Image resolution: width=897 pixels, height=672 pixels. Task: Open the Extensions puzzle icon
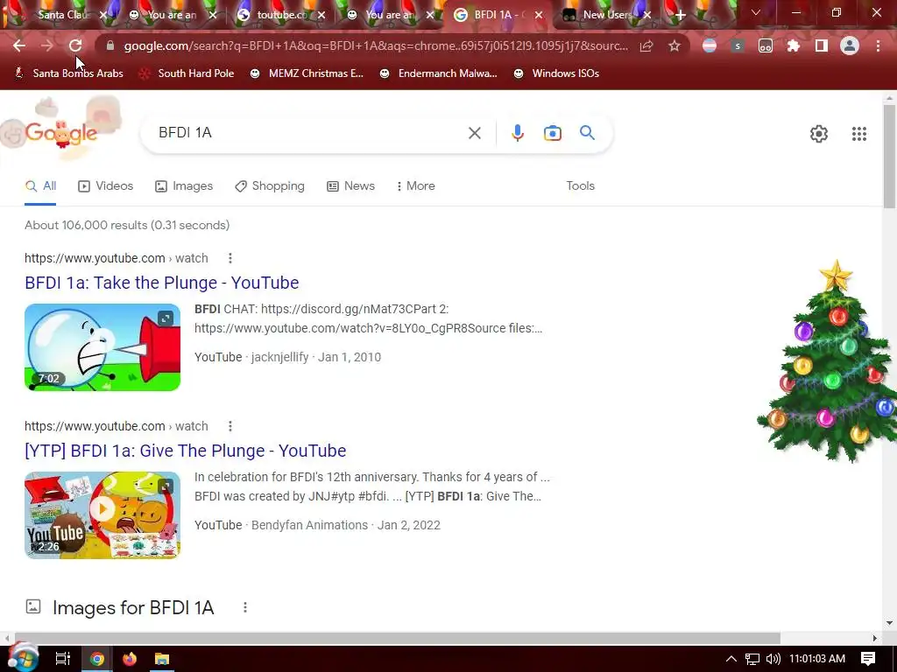coord(794,45)
